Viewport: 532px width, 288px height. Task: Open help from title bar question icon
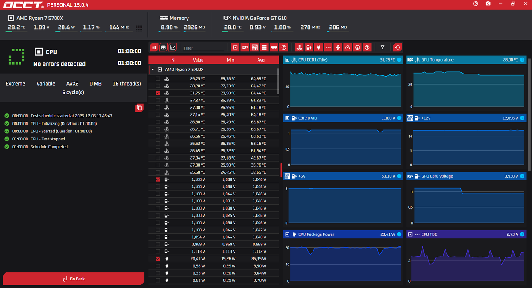[476, 4]
